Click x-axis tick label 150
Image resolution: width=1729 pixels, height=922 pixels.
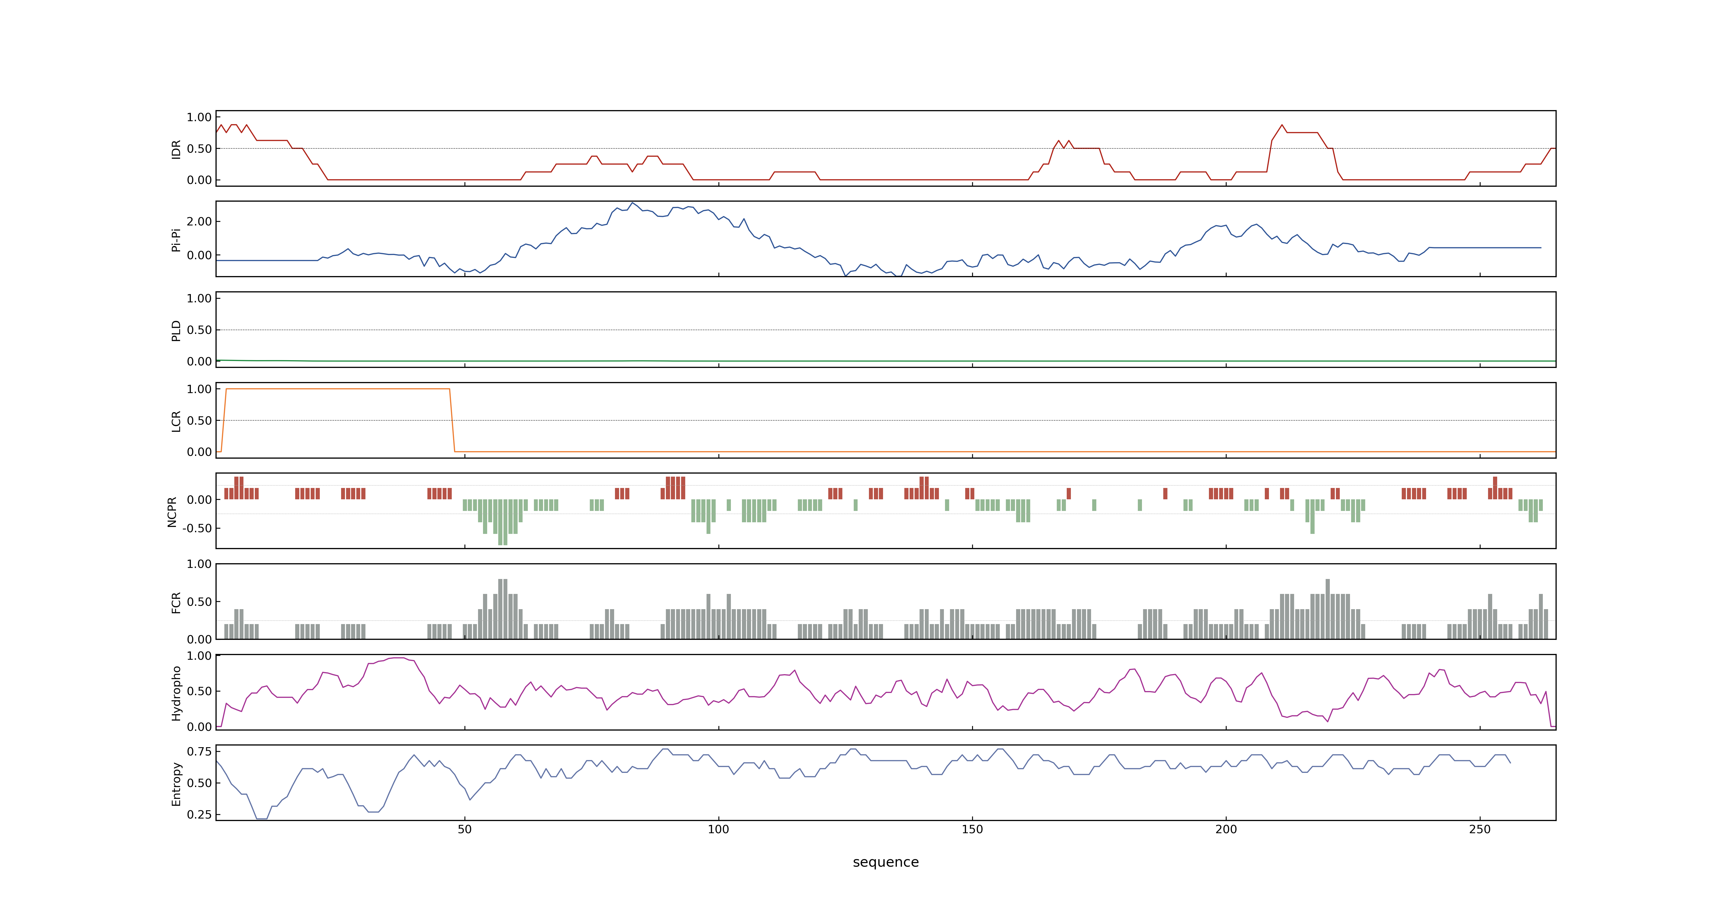[x=972, y=829]
